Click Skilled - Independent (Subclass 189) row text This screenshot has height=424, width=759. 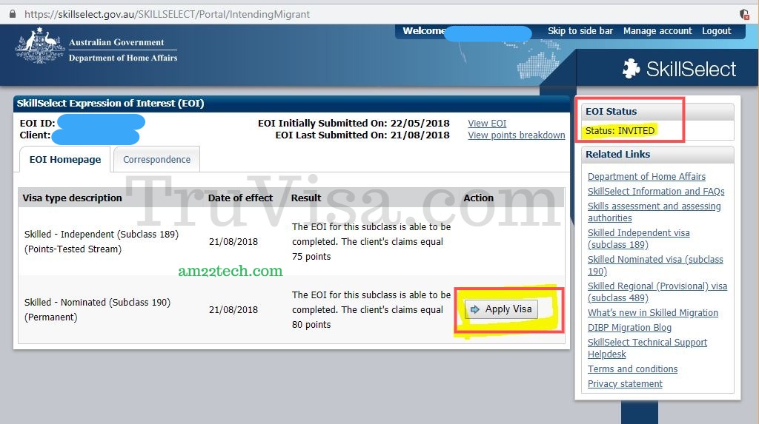[101, 242]
